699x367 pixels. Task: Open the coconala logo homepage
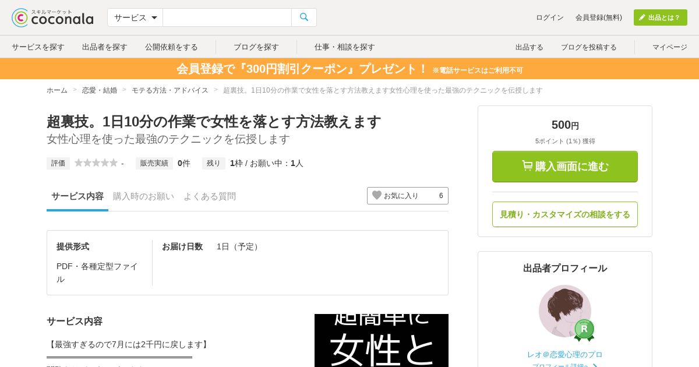52,17
